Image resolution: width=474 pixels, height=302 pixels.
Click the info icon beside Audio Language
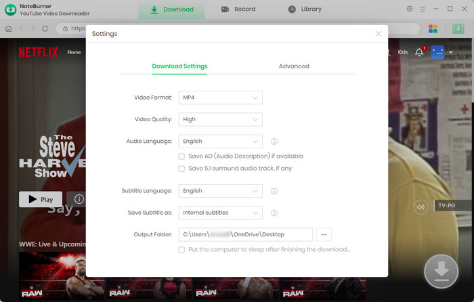[274, 142]
